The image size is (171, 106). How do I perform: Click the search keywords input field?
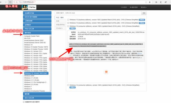98,13
